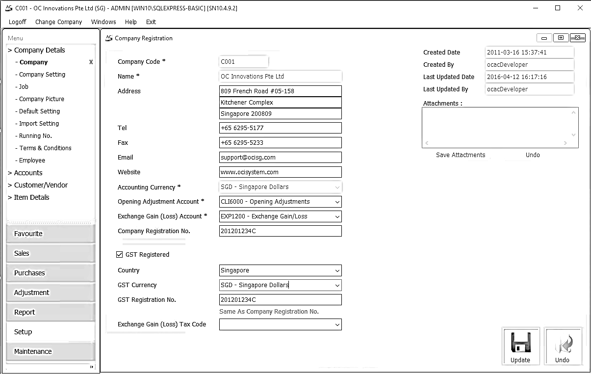Uncheck the GST Registered checkbox

[x=119, y=254]
